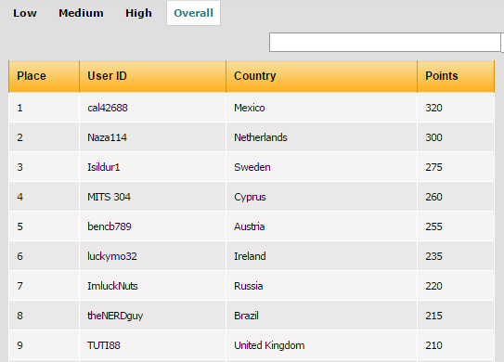Switch to the Low tab

coord(25,13)
